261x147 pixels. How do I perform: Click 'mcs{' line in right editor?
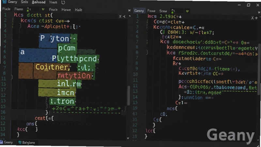click(172, 109)
